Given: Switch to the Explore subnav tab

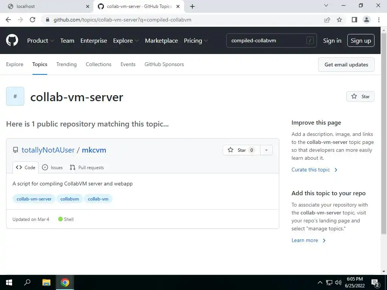Looking at the screenshot, I should tap(15, 64).
